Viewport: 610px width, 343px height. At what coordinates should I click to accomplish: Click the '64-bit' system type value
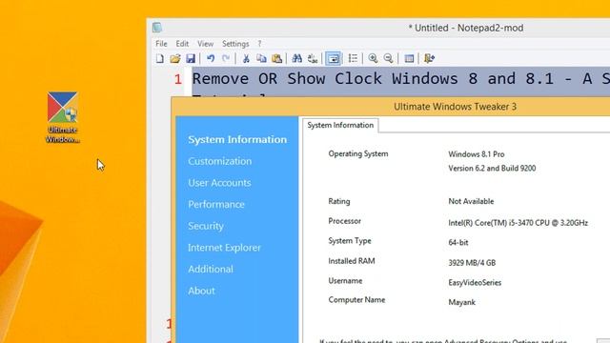tap(458, 243)
